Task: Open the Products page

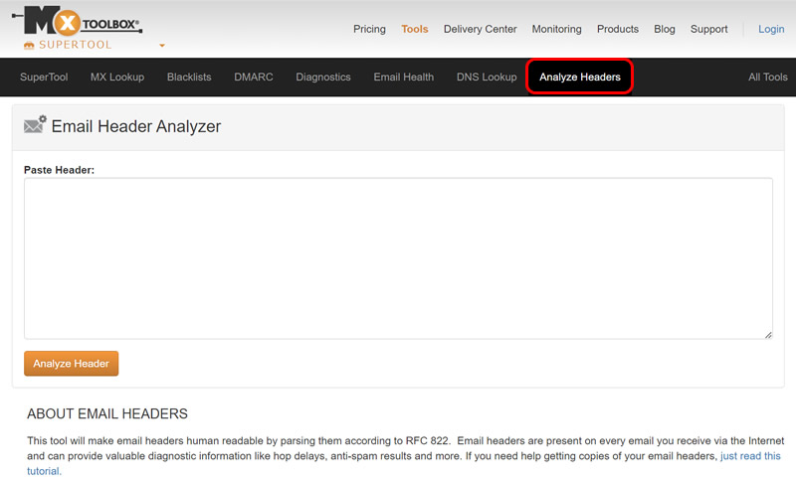Action: (618, 29)
